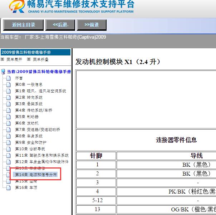Open 第3章 悬架系统
Image resolution: width=216 pixels, height=215 pixels.
pyautogui.click(x=29, y=104)
